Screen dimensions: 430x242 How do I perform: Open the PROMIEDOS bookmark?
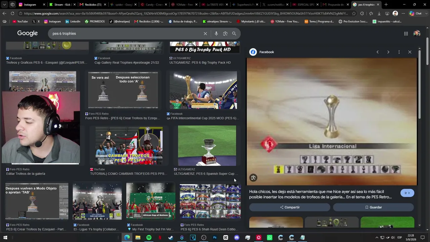[95, 22]
